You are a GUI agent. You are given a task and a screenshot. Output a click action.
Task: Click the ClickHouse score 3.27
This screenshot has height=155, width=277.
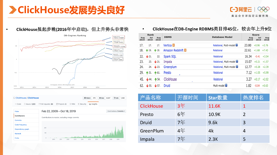click(x=249, y=79)
